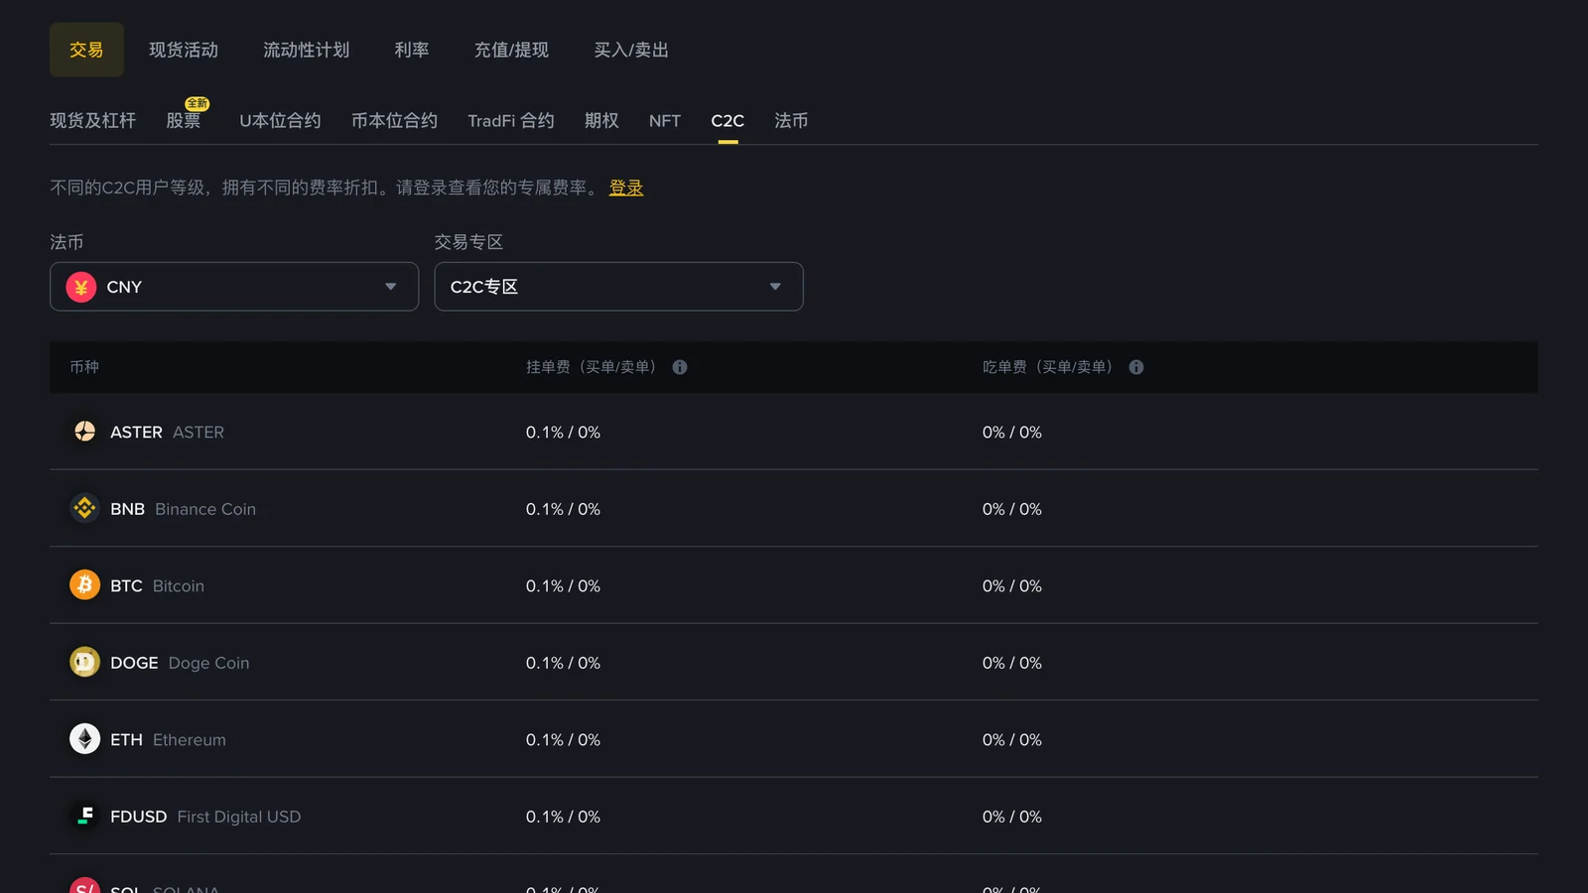Click the orange Bitcoin logo icon
The width and height of the screenshot is (1588, 893).
click(84, 585)
